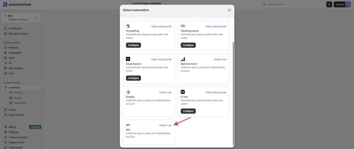
Task: Open setup guide for WooCommerce
Action: tap(216, 26)
